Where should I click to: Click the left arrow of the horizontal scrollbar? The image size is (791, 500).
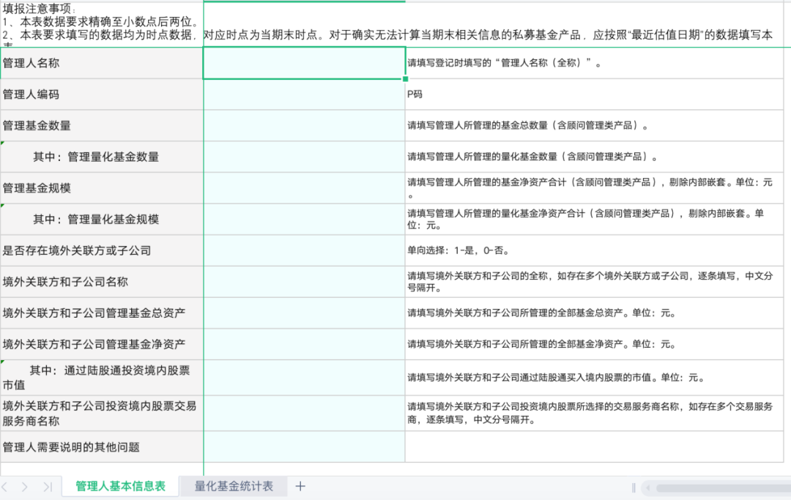pyautogui.click(x=648, y=488)
